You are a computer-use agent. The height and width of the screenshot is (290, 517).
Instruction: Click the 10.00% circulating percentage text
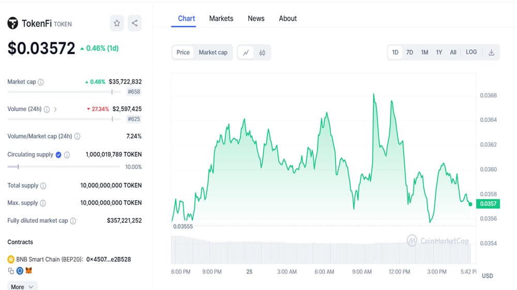pos(133,167)
